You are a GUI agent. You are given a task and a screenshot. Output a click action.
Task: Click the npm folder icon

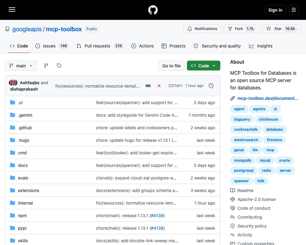[x=13, y=216]
